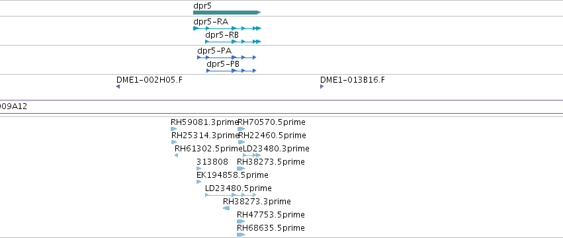Viewport: 563px width, 238px height.
Task: Select the RH61302.5prime arrow glyph
Action: tap(176, 155)
